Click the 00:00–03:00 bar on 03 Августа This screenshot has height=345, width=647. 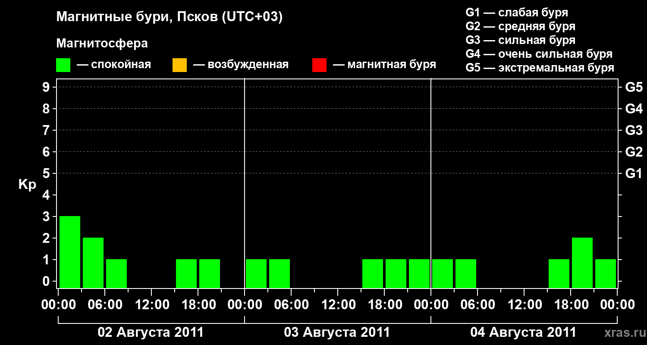256,273
